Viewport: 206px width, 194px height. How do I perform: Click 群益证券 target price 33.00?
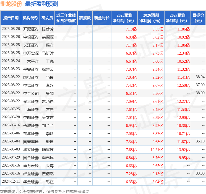click(200, 173)
